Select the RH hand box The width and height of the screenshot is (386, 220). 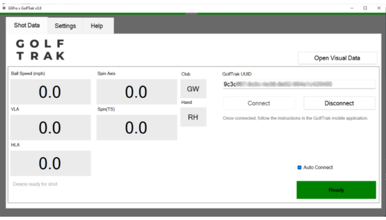(x=193, y=117)
